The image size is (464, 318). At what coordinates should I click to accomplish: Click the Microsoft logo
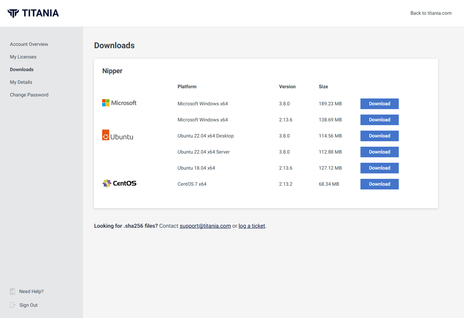point(119,103)
